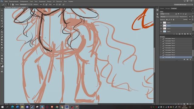Viewport: 194px width, 109px height.
Task: Open flow slider arrow in options bar
Action: [57, 5]
